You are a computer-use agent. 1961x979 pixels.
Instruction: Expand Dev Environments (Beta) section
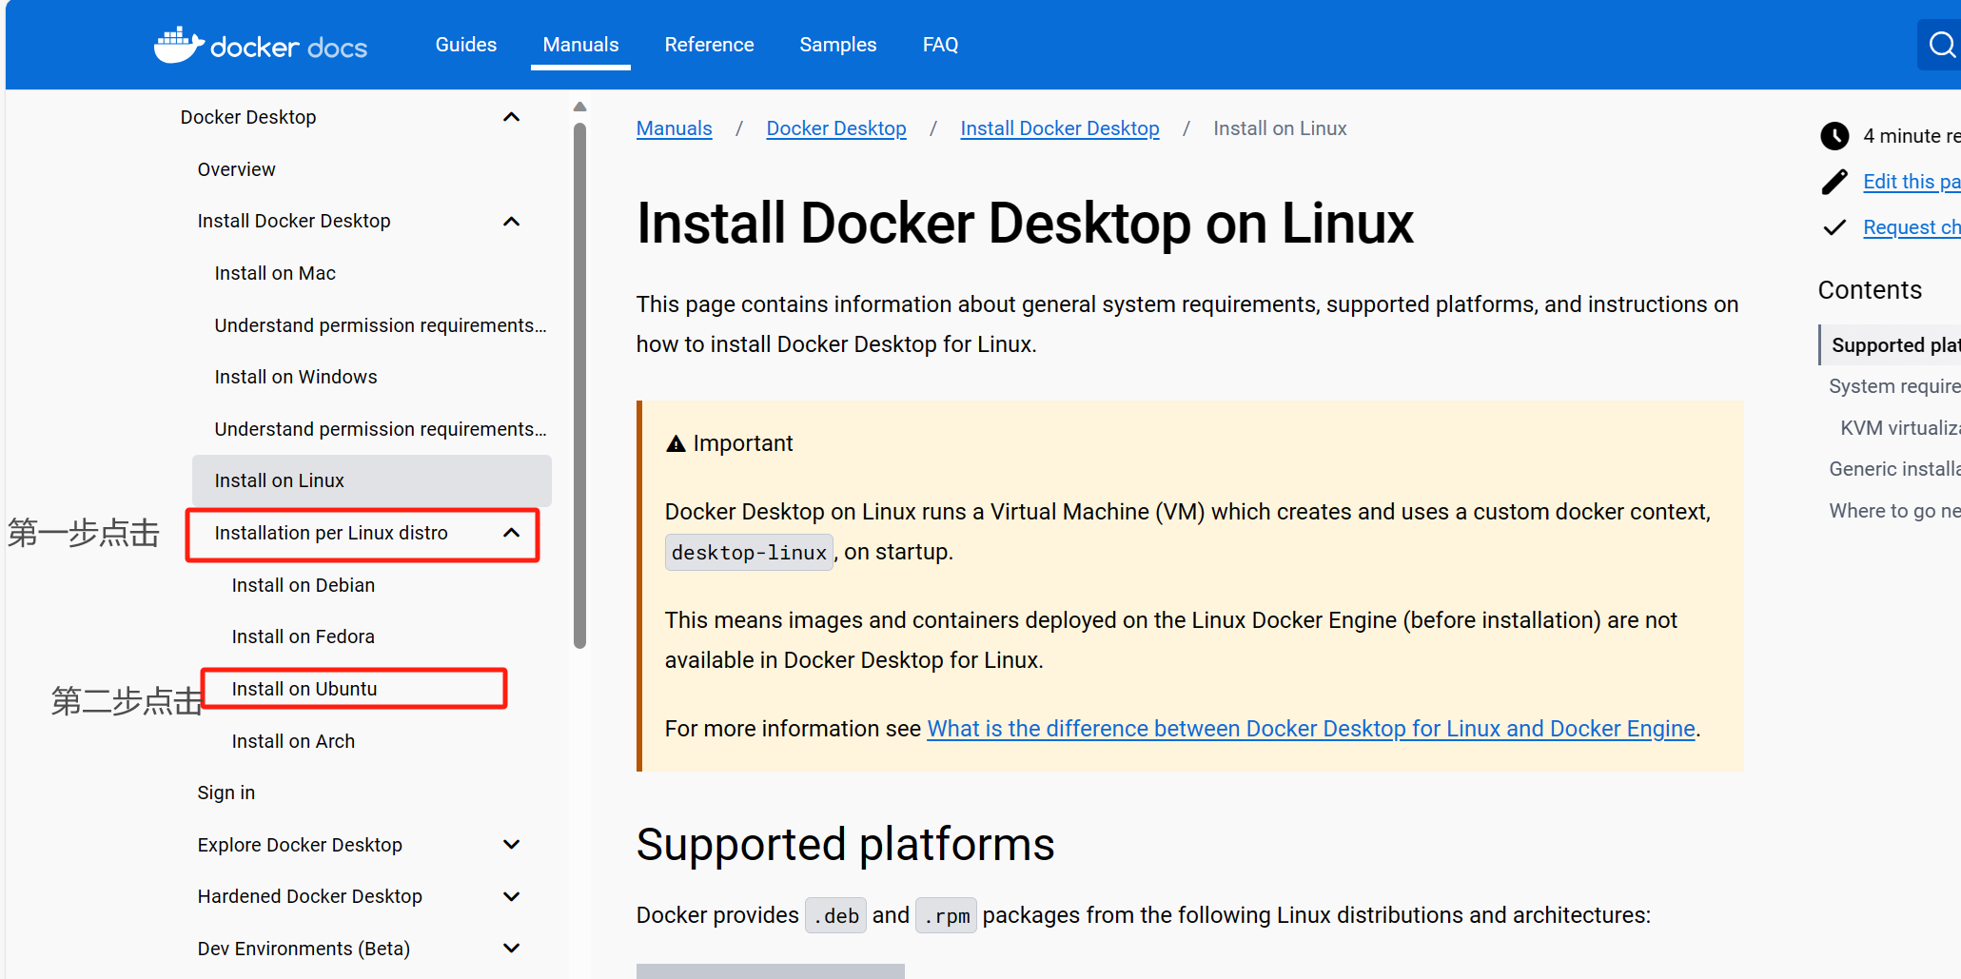coord(511,949)
